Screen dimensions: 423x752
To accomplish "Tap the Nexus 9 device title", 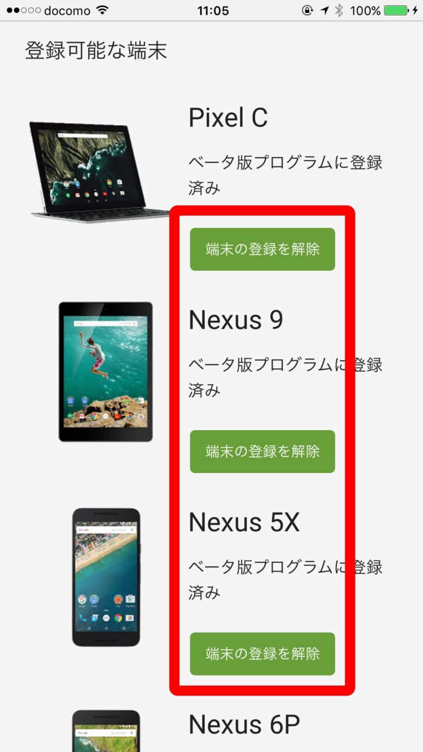I will click(236, 320).
